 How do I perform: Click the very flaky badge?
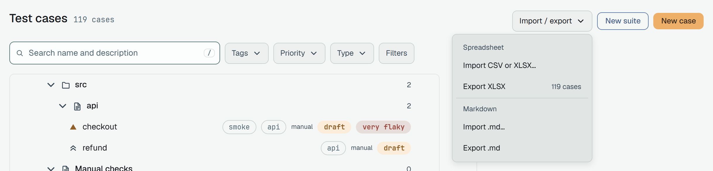click(x=383, y=127)
